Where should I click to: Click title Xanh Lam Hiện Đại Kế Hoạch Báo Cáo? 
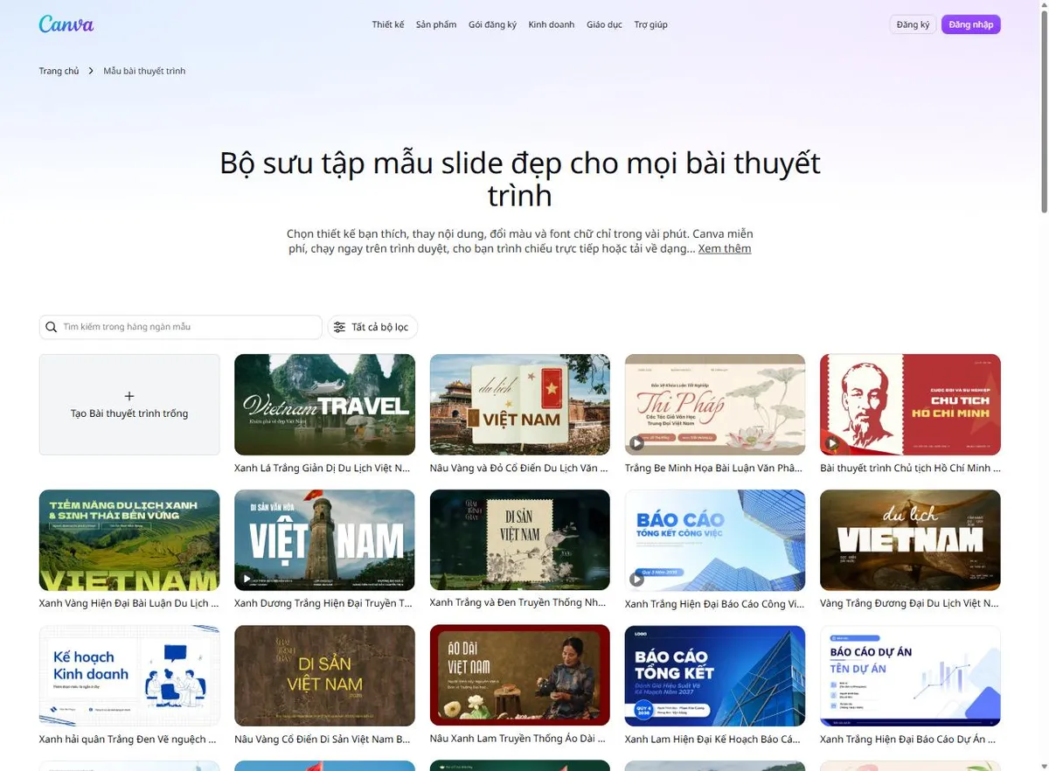pyautogui.click(x=712, y=740)
